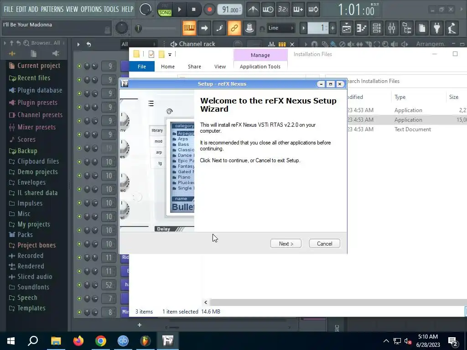Open File Explorer from the taskbar

pos(56,341)
